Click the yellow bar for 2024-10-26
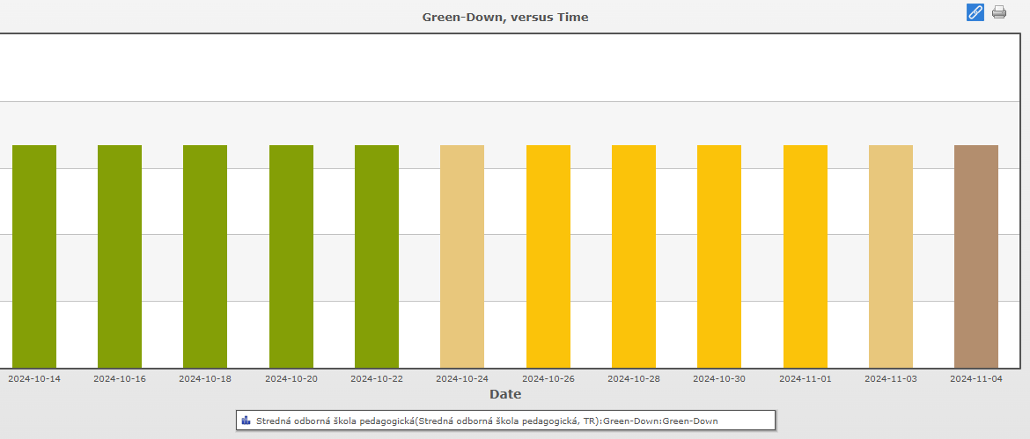 [548, 256]
